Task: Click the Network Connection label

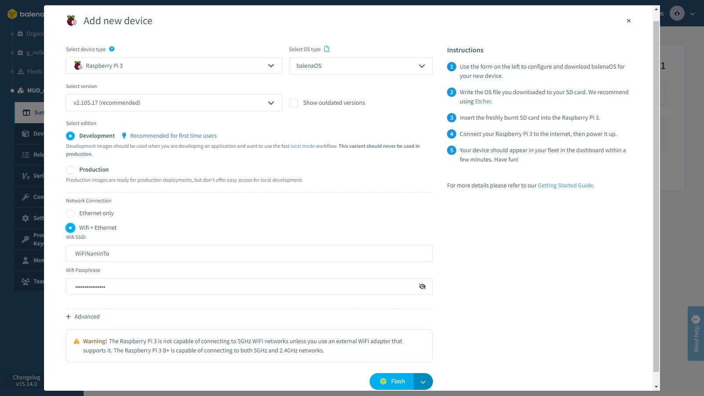Action: 88,201
